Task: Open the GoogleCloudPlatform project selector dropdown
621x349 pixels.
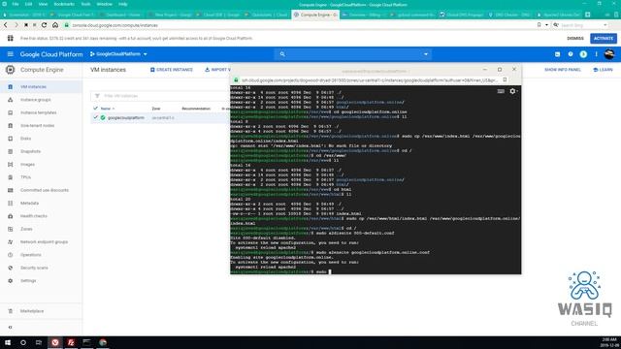Action: (x=118, y=54)
